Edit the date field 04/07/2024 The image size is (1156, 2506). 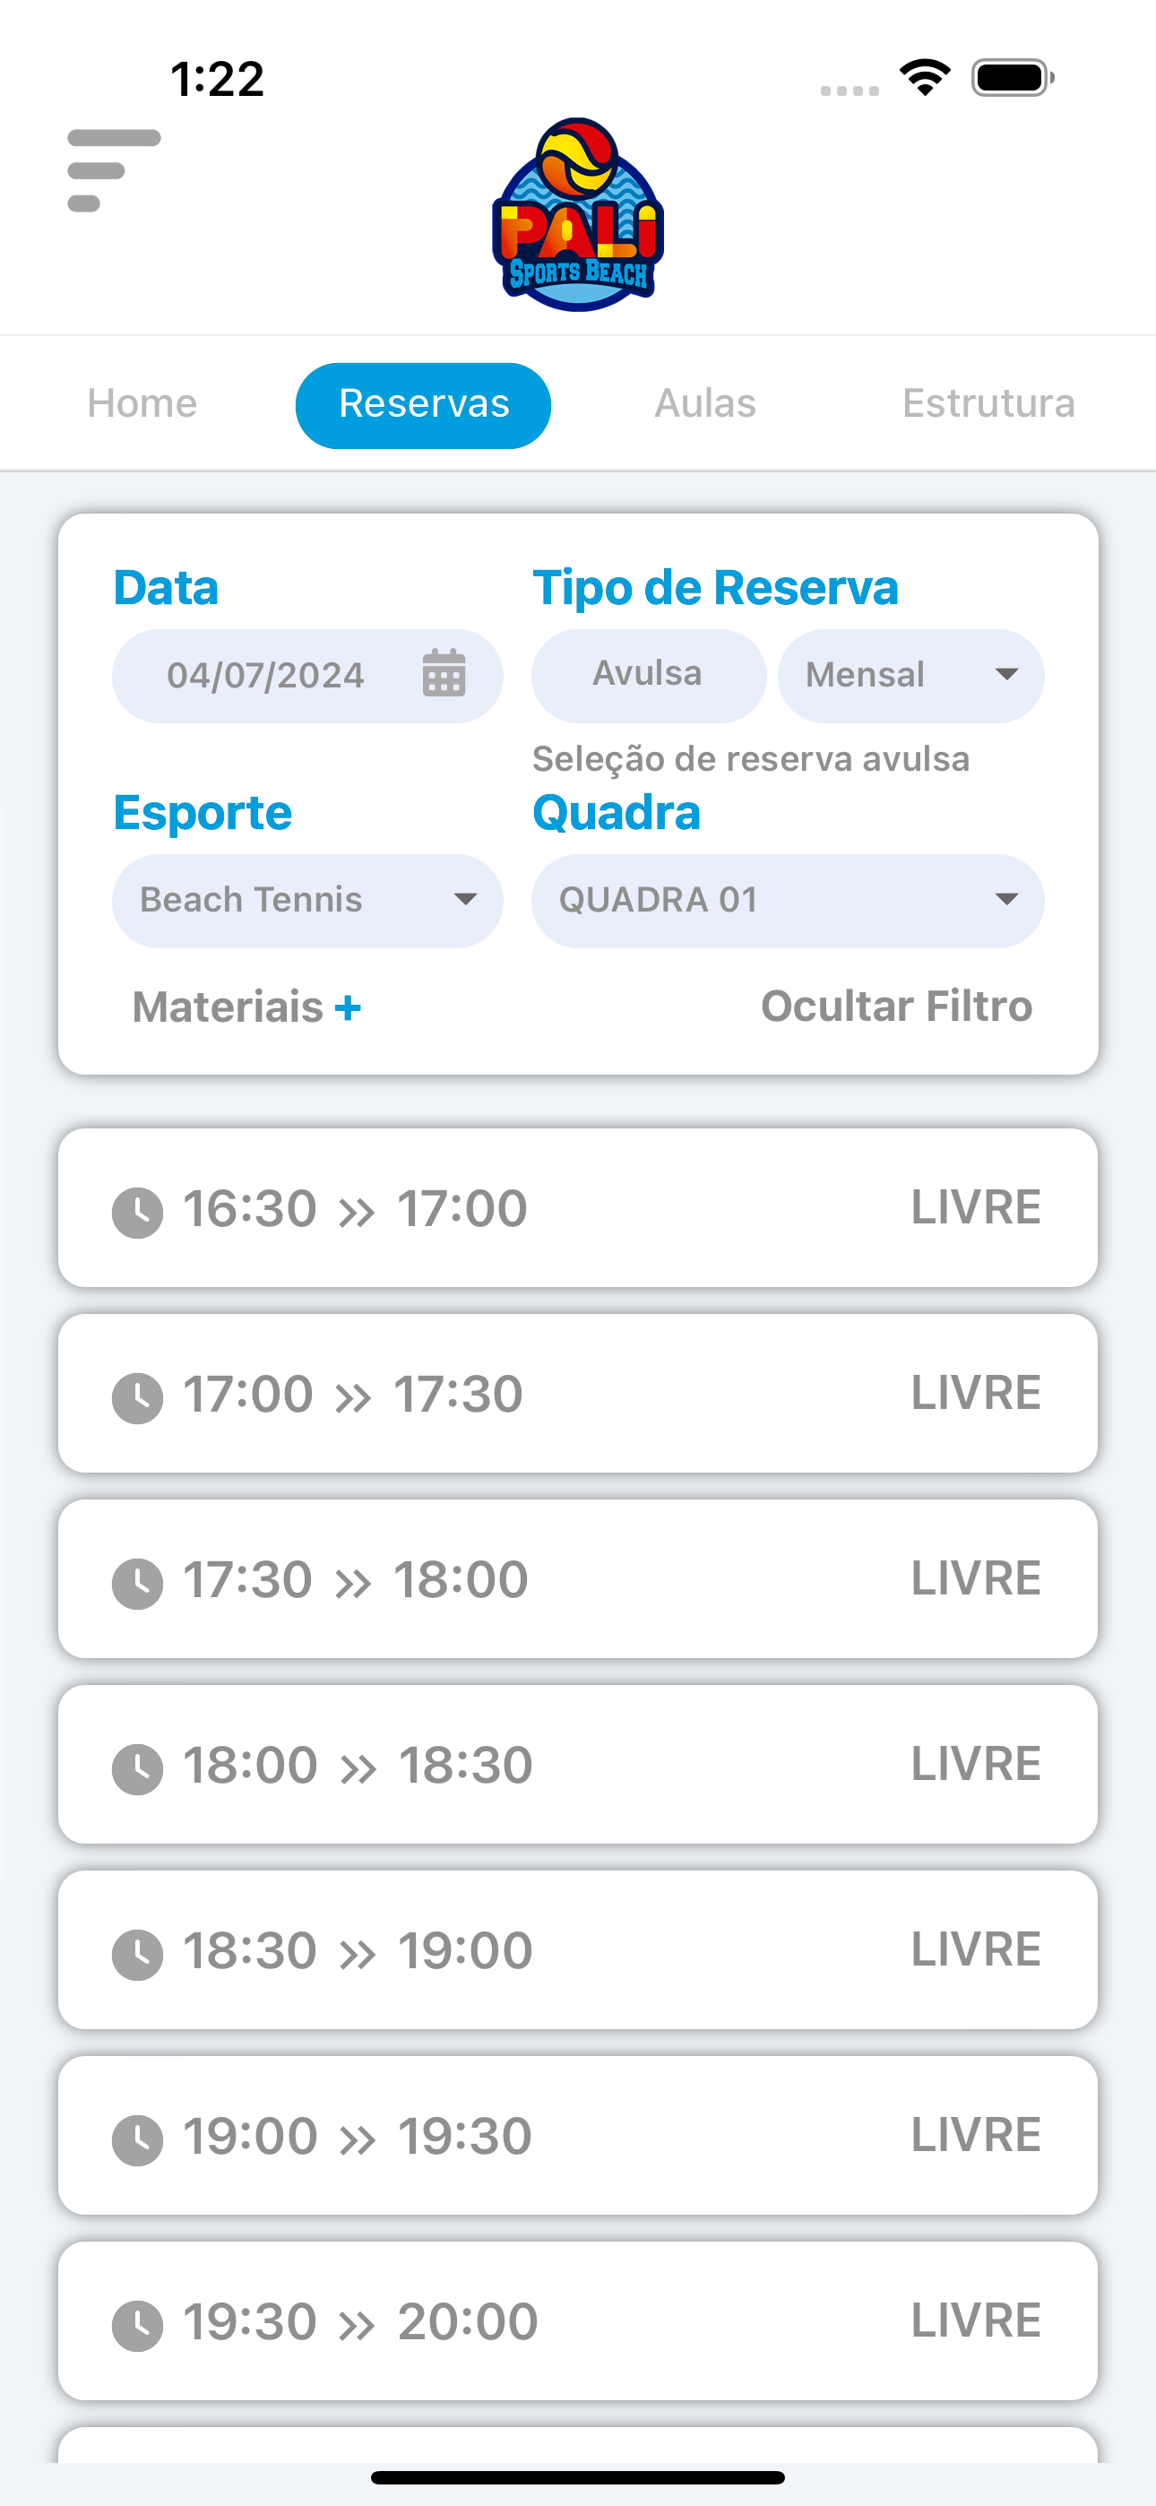point(307,675)
